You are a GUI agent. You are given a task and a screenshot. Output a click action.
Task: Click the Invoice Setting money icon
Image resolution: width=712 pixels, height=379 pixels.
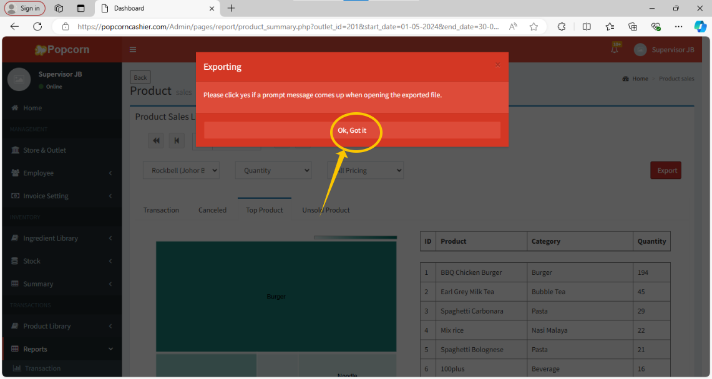15,196
